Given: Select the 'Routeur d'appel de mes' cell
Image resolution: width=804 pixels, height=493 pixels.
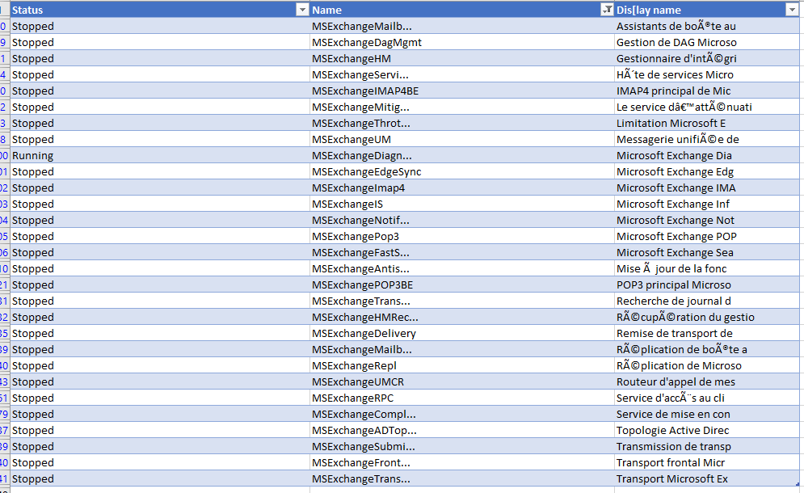Looking at the screenshot, I should tap(706, 381).
